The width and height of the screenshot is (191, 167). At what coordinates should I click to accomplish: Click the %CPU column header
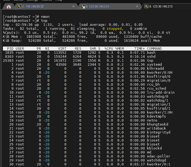tap(109, 49)
